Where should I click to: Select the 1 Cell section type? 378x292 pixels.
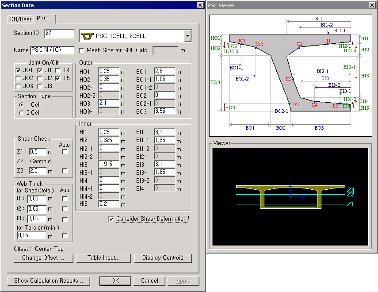pos(22,105)
